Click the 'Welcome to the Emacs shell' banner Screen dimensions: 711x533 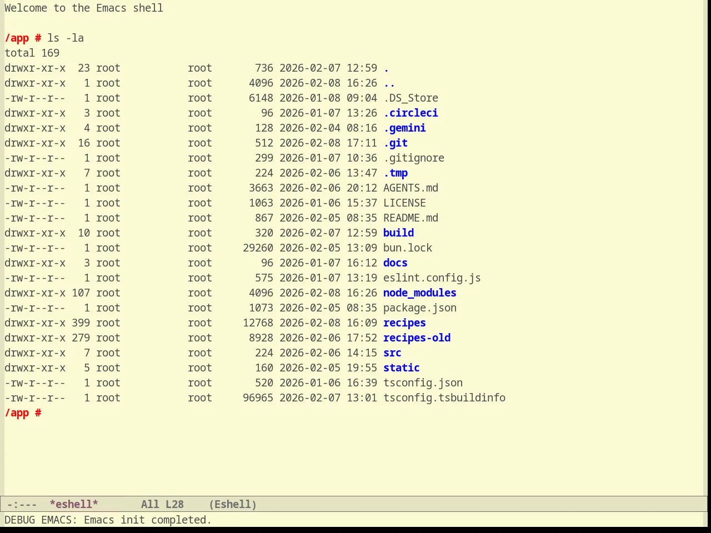(84, 8)
